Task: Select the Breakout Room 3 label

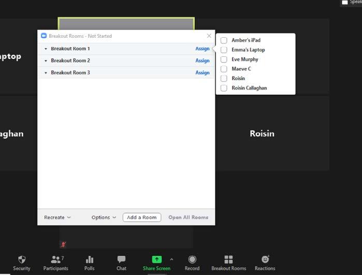Action: pyautogui.click(x=70, y=72)
